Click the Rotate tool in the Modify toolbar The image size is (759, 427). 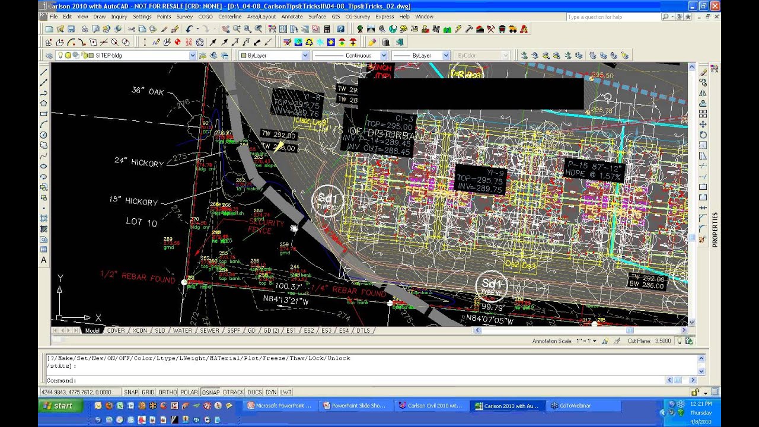[x=703, y=135]
